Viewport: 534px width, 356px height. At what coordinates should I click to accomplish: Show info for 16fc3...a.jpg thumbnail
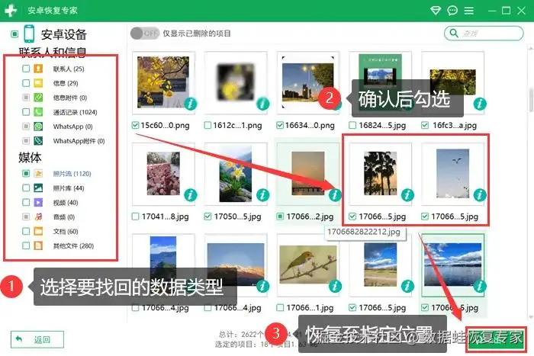coord(480,104)
